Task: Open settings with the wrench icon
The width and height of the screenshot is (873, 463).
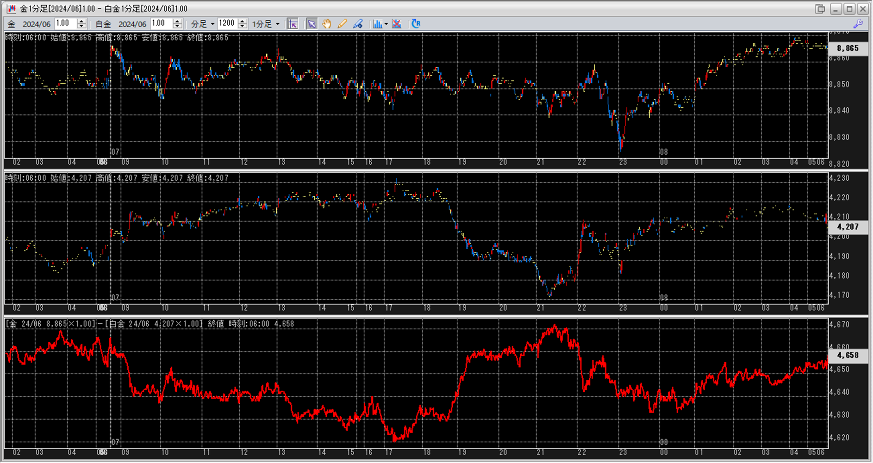Action: click(x=858, y=24)
